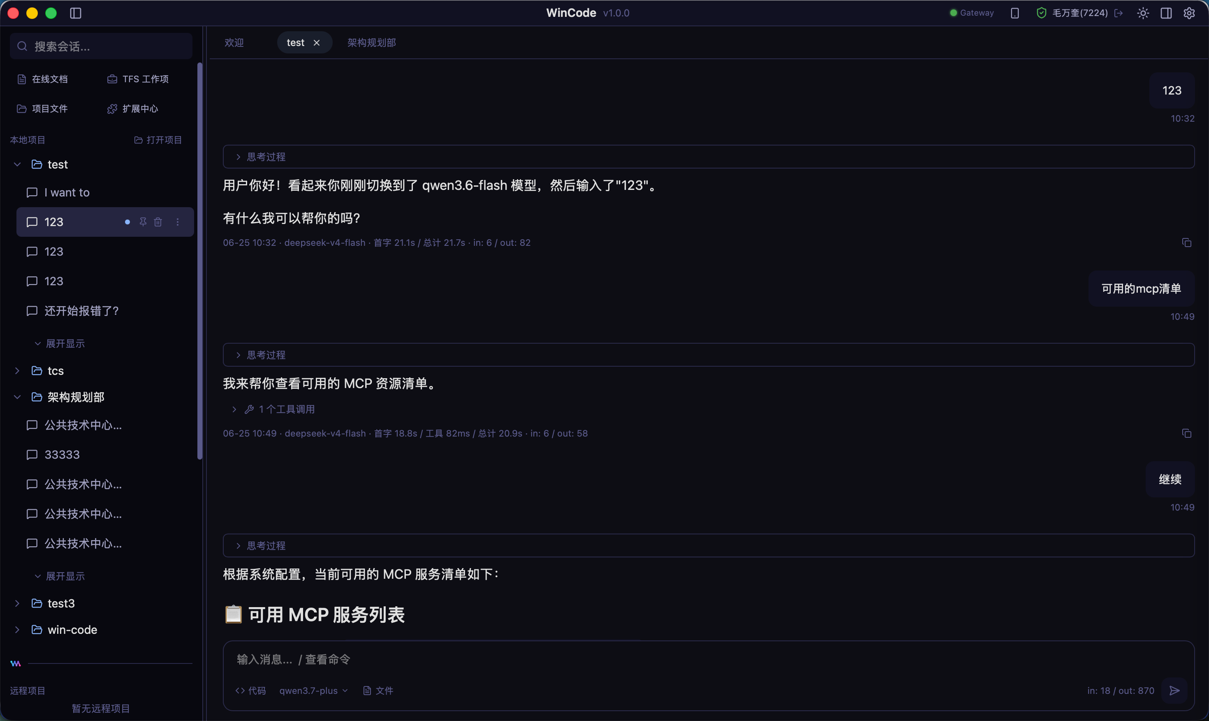Viewport: 1209px width, 721px height.
Task: Open more options for selected 123 conversation
Action: [x=178, y=222]
